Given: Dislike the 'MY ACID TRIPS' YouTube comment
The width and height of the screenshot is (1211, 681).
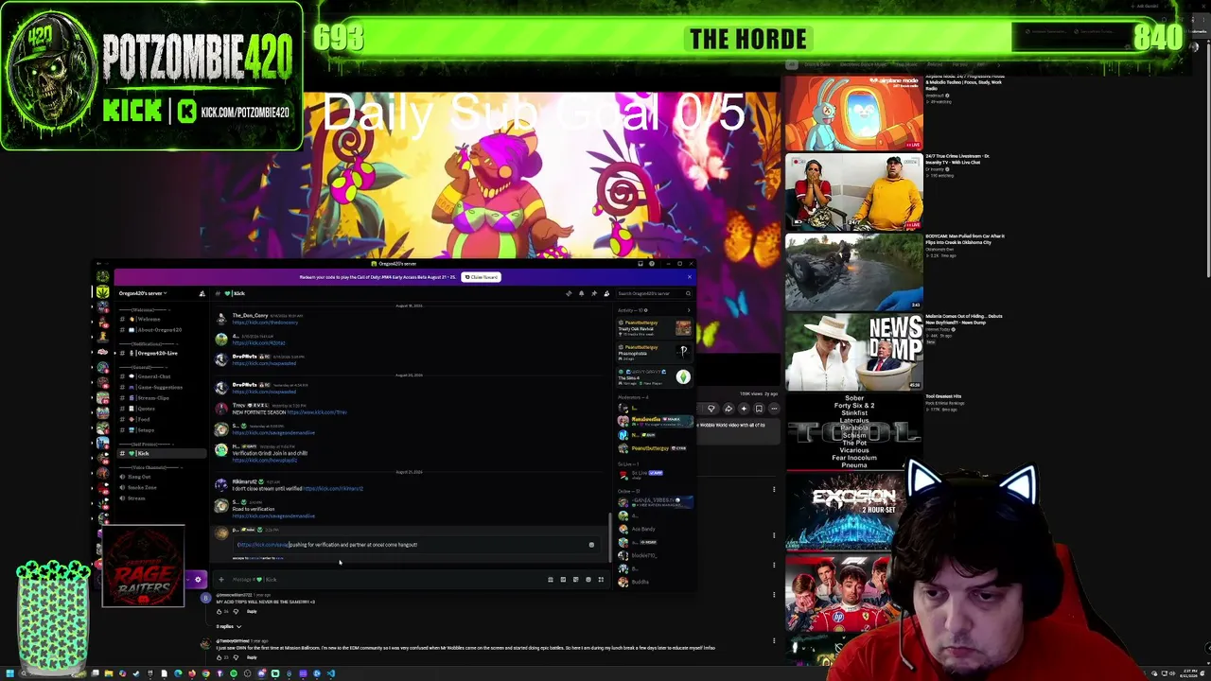Looking at the screenshot, I should 236,612.
